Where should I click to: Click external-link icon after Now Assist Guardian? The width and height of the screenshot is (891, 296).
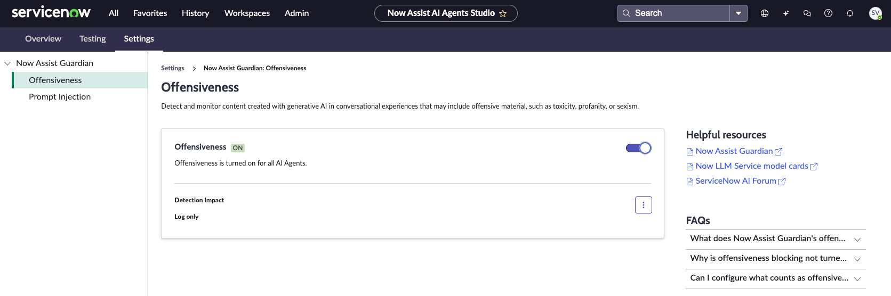click(778, 152)
